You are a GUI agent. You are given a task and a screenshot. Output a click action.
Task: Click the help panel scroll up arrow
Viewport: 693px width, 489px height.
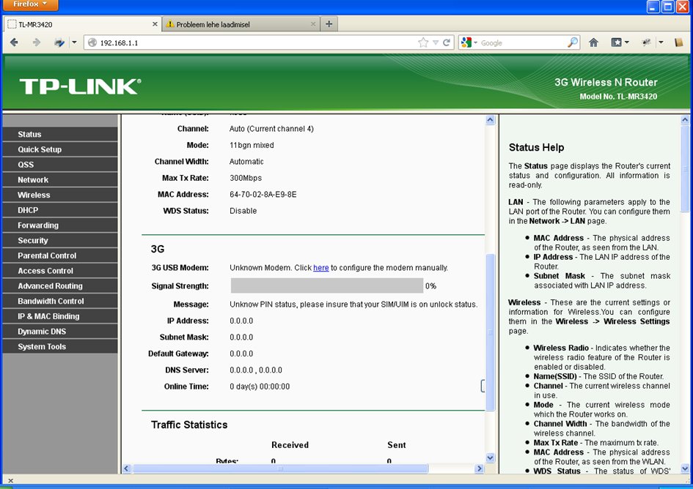685,119
